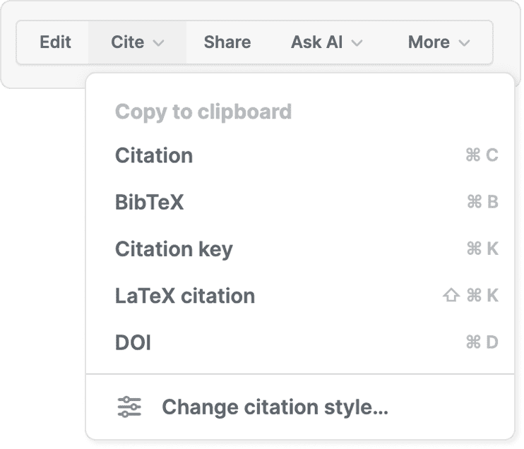This screenshot has width=524, height=449.
Task: Expand the Ask AI dropdown chevron
Action: tap(357, 43)
